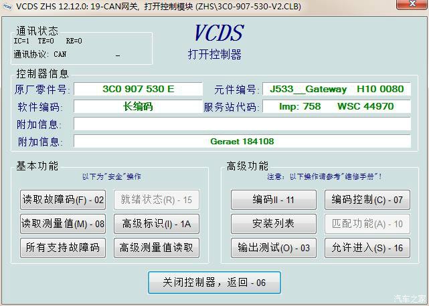Click the VCDS icon in the title bar

tap(7, 7)
